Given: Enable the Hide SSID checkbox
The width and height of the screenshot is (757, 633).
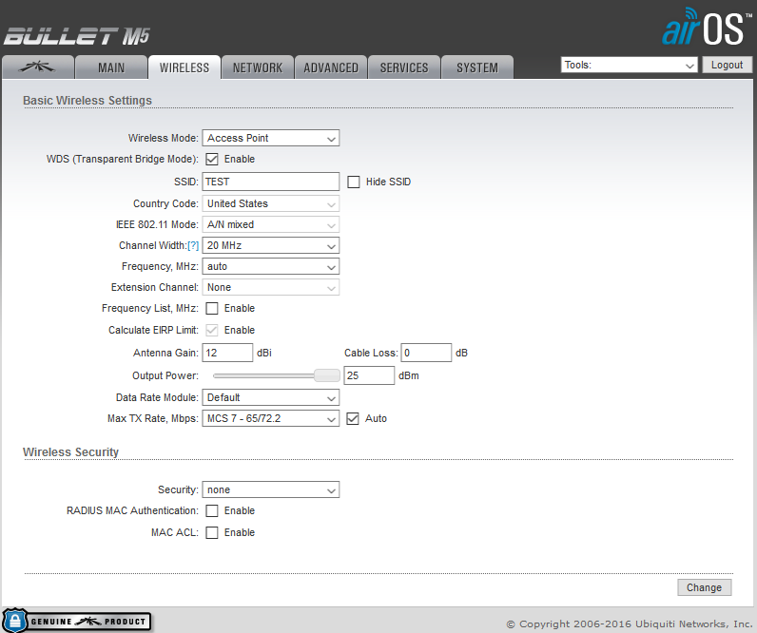Looking at the screenshot, I should [354, 182].
